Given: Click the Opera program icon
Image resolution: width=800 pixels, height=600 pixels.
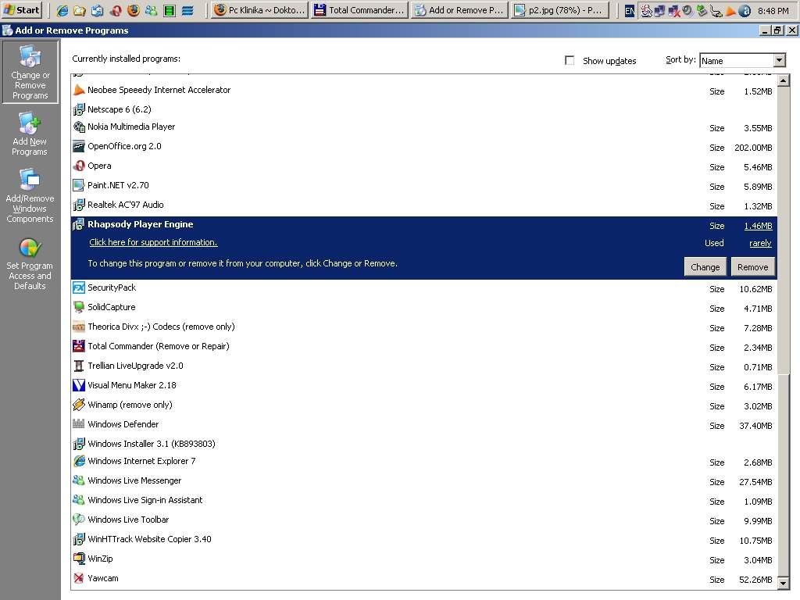Looking at the screenshot, I should pyautogui.click(x=79, y=166).
